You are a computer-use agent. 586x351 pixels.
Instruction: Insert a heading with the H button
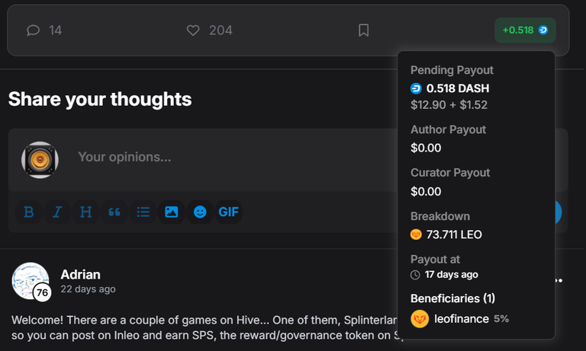click(x=85, y=212)
